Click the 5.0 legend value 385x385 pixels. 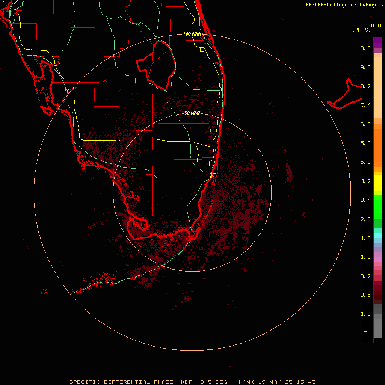click(x=366, y=162)
